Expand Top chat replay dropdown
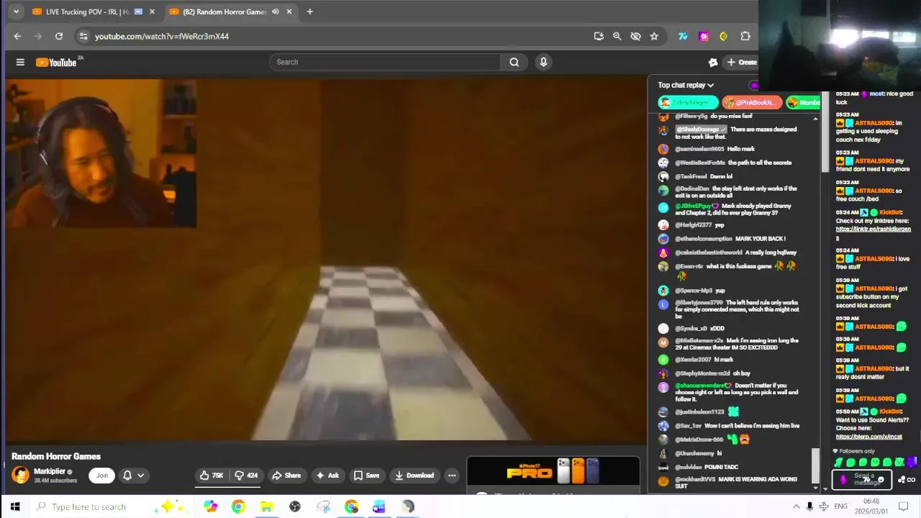This screenshot has height=518, width=921. [686, 85]
